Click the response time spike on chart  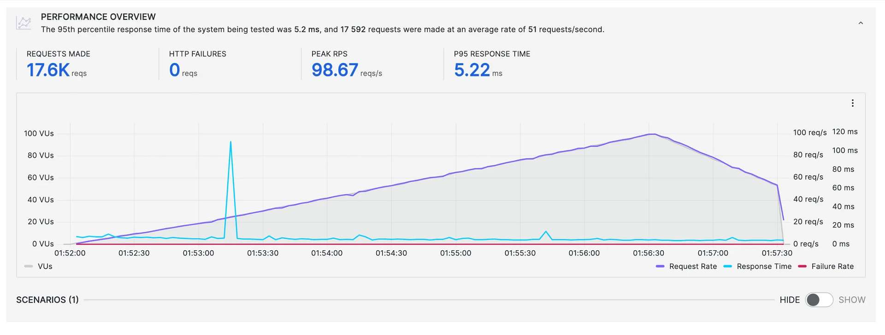click(x=230, y=142)
